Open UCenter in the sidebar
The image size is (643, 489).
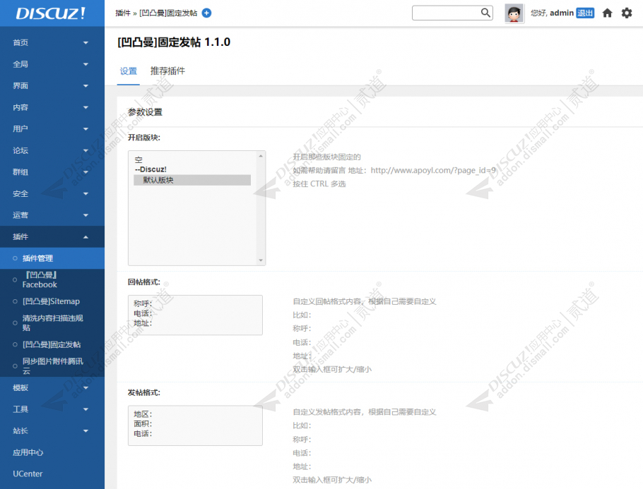point(52,474)
